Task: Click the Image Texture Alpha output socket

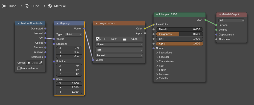Action: [x=145, y=33]
